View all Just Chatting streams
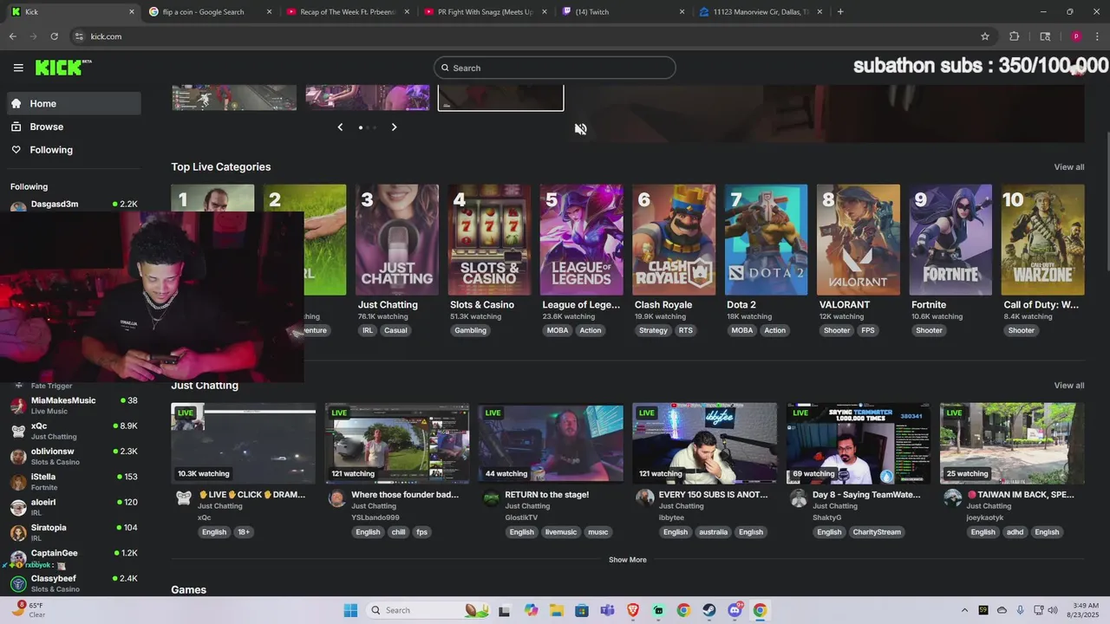 [1068, 386]
